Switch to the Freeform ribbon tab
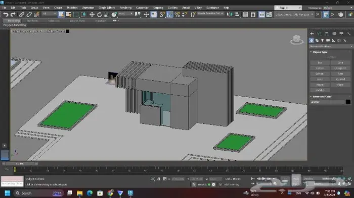The height and width of the screenshot is (198, 354). tap(32, 21)
